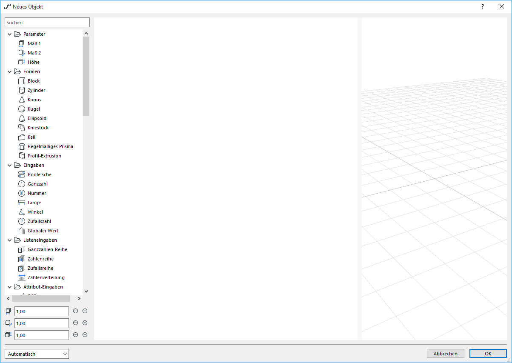The width and height of the screenshot is (512, 363).
Task: Select the Regelmäßiges Prisma shape
Action: click(x=51, y=146)
